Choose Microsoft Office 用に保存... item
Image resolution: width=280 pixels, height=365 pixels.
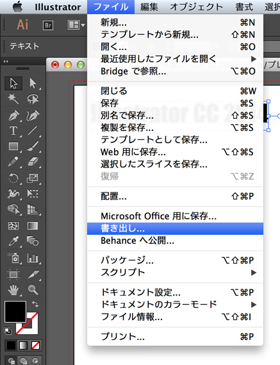coord(175,216)
